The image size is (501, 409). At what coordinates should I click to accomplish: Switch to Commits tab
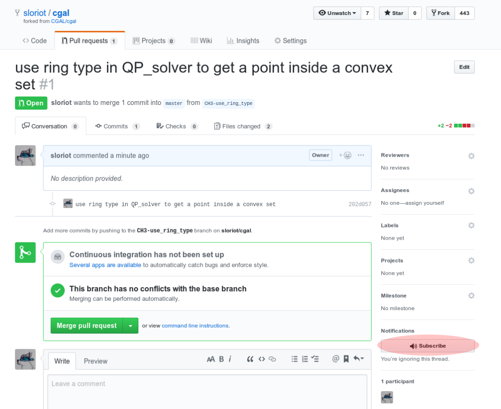[117, 127]
